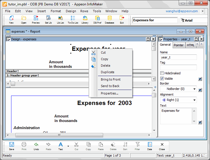Click the Sort icon
This screenshot has width=210, height=160.
click(125, 146)
